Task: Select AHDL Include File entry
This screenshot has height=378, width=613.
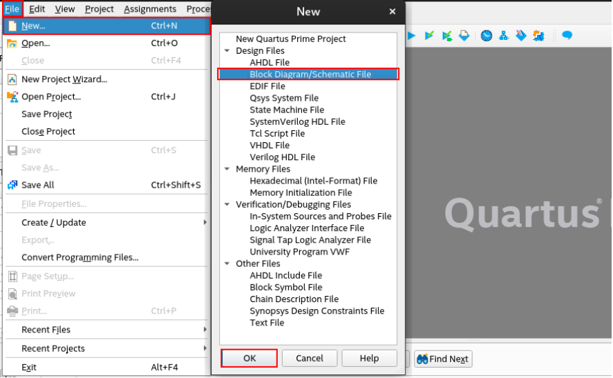Action: [x=285, y=275]
